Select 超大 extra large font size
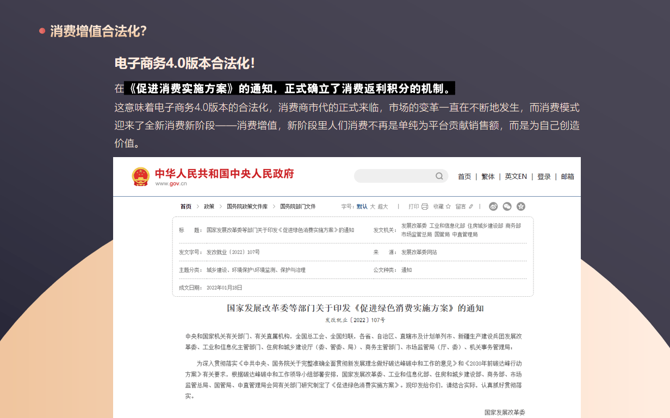The image size is (670, 418). tap(383, 207)
